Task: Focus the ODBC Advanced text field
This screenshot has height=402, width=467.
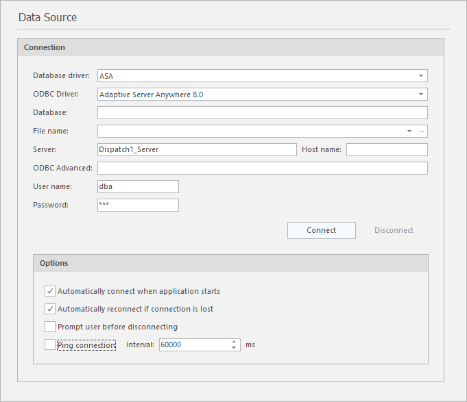Action: coord(262,168)
